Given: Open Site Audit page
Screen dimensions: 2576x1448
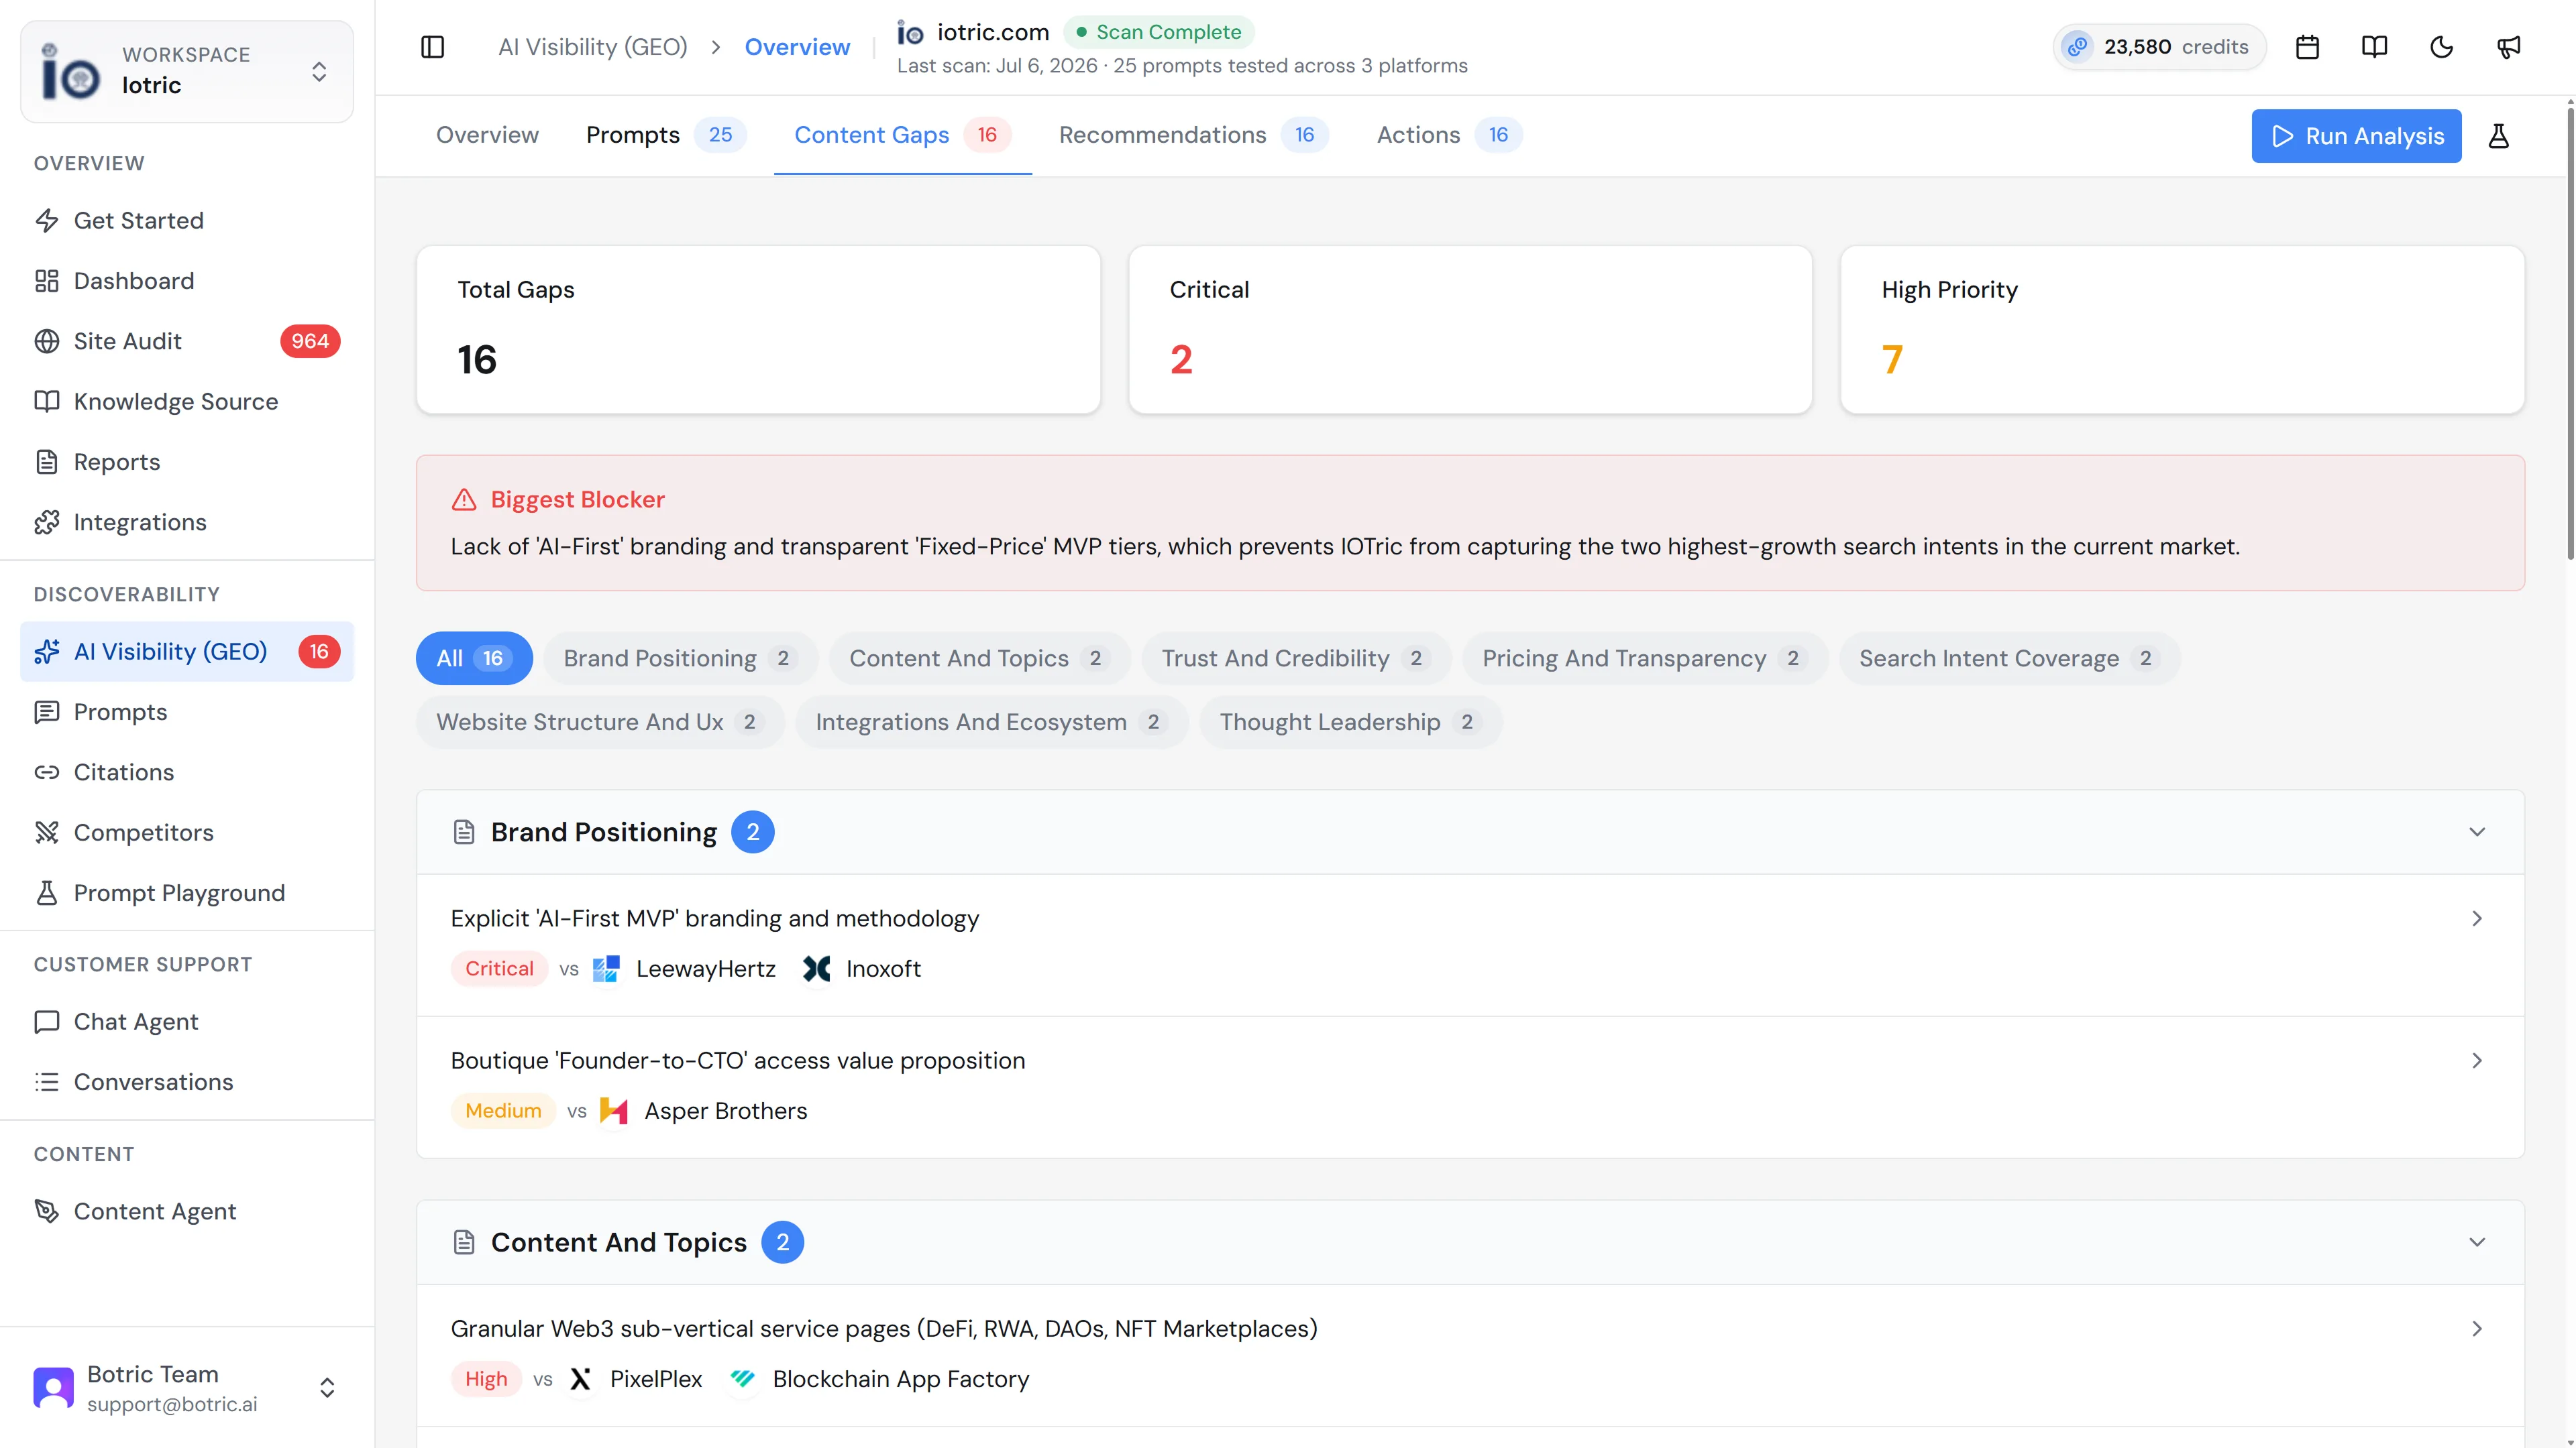Looking at the screenshot, I should (x=187, y=341).
